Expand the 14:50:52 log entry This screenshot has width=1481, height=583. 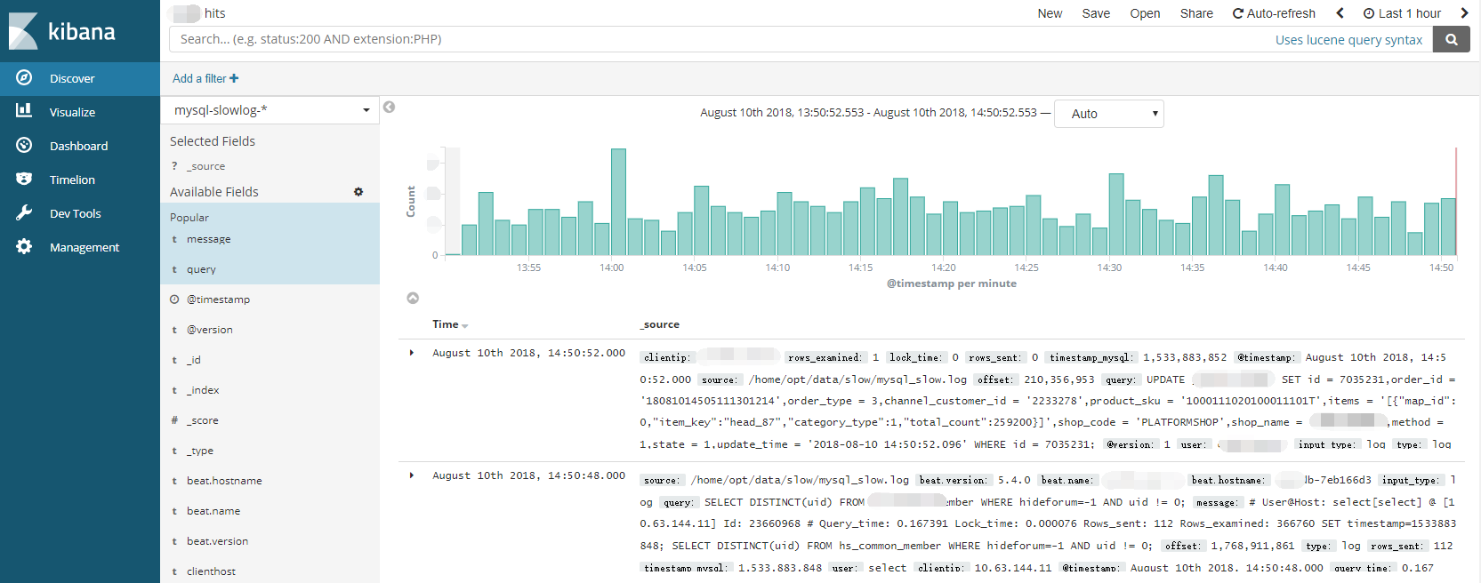pyautogui.click(x=412, y=353)
